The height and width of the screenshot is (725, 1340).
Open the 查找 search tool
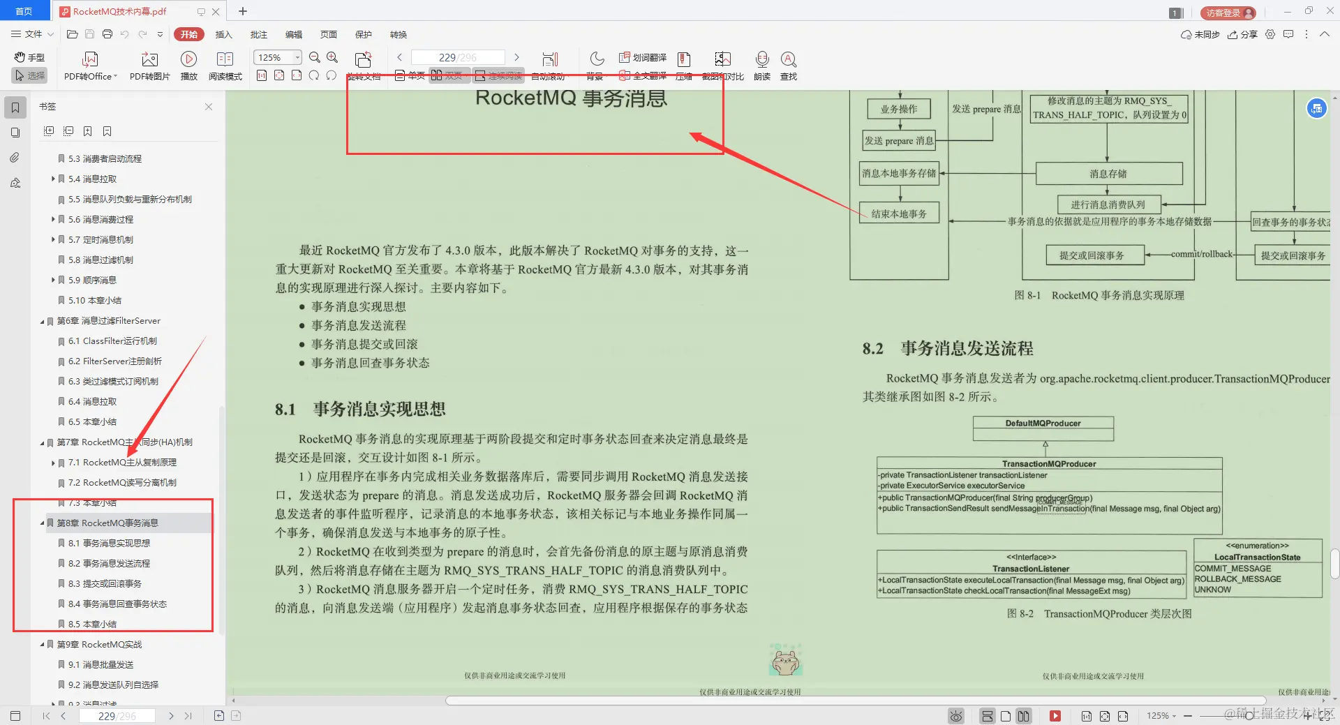click(789, 65)
